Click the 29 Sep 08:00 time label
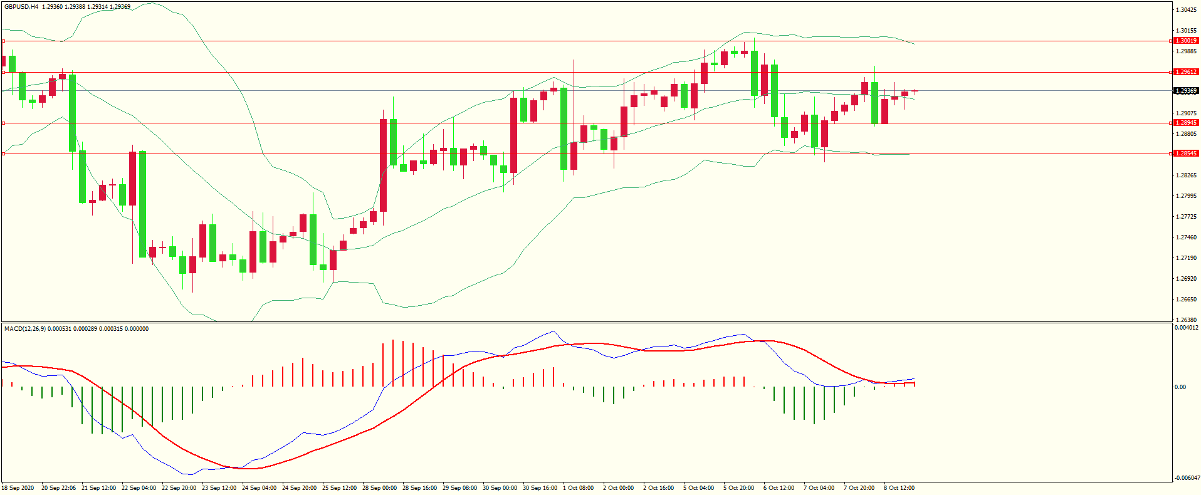Screen dimensions: 1201x495 coord(460,488)
